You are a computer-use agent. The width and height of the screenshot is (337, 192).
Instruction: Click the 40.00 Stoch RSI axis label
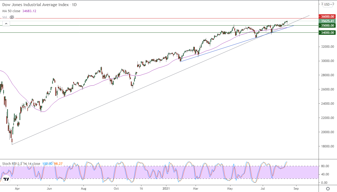[325, 174]
